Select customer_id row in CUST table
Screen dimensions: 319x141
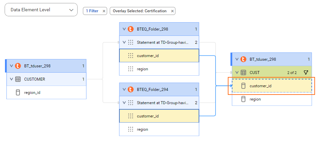coord(272,86)
